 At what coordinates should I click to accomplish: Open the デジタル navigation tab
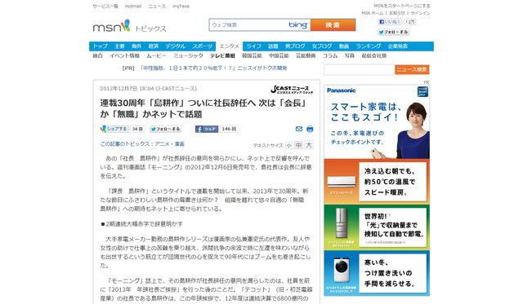point(176,46)
